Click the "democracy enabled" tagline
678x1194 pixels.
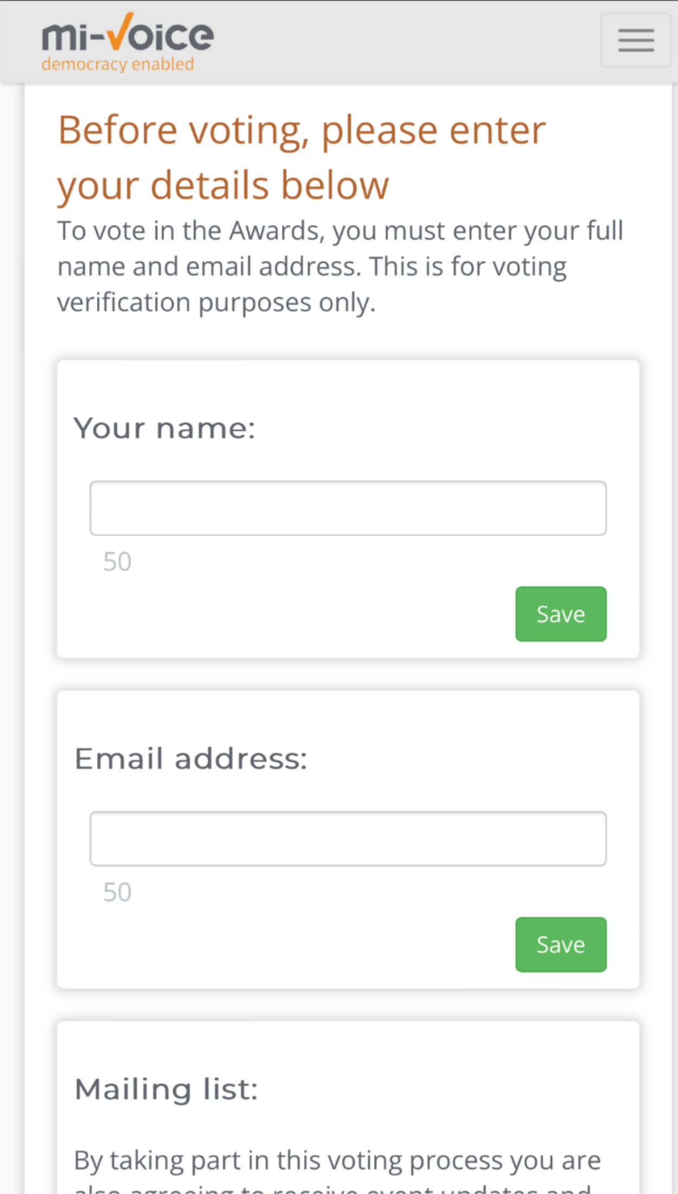click(118, 65)
